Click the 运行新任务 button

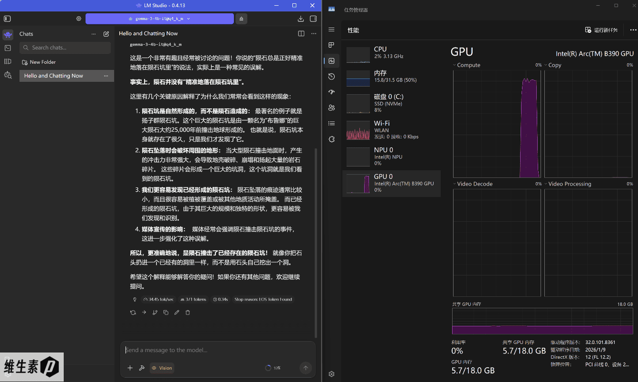[x=601, y=30]
